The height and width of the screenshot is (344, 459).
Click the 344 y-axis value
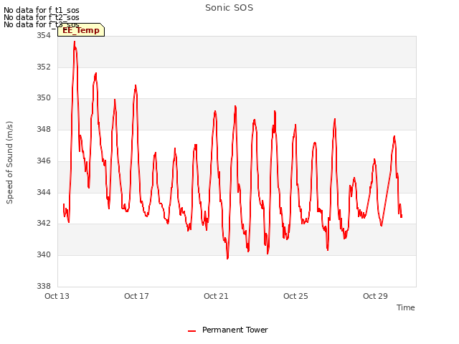click(44, 193)
